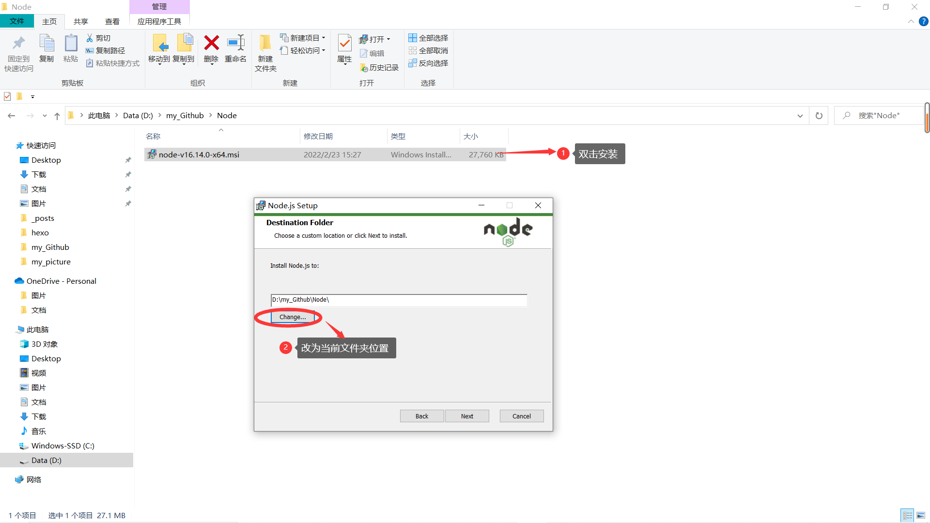Click Invert selection (反向选择)
The width and height of the screenshot is (930, 523).
coord(428,63)
